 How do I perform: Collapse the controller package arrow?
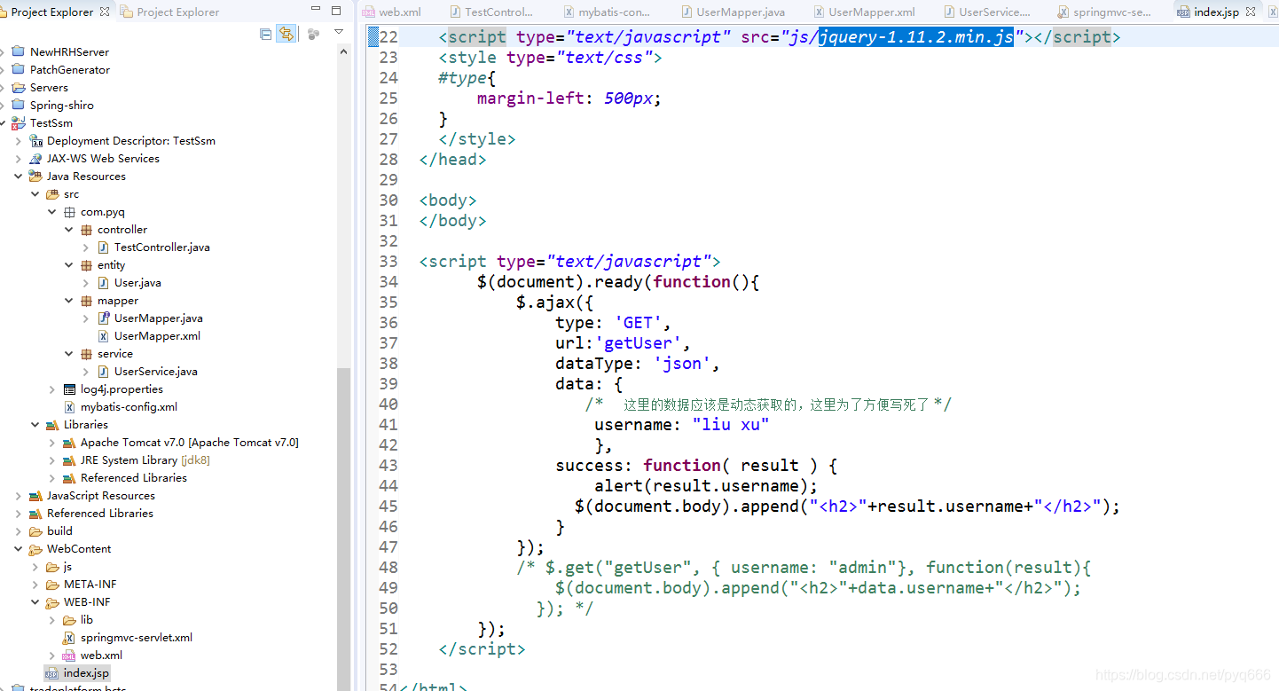(x=69, y=230)
